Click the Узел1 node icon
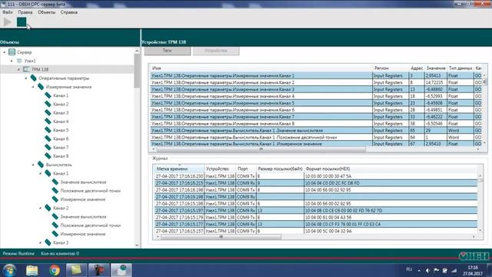The height and width of the screenshot is (277, 492). click(19, 61)
